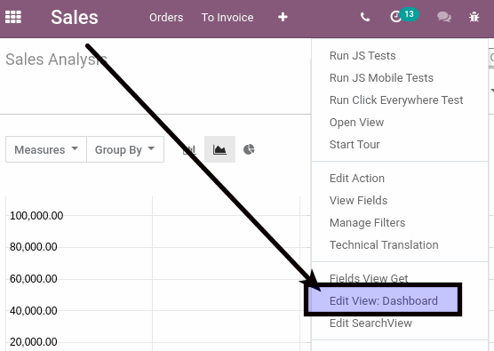
Task: Click the phone call icon
Action: click(365, 17)
